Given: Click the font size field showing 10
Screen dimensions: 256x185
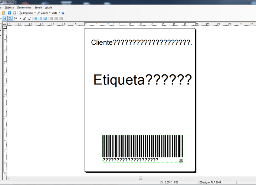Looking at the screenshot, I should pyautogui.click(x=16, y=18).
